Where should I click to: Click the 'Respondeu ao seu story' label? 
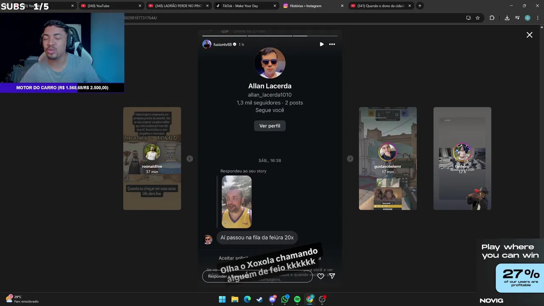coord(244,171)
